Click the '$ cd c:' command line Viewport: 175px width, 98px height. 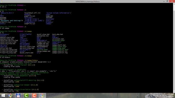click(x=3, y=7)
